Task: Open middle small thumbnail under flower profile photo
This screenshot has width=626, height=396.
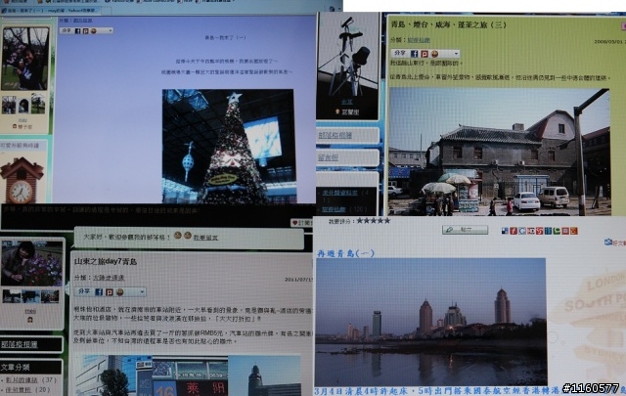Action: tap(30, 296)
